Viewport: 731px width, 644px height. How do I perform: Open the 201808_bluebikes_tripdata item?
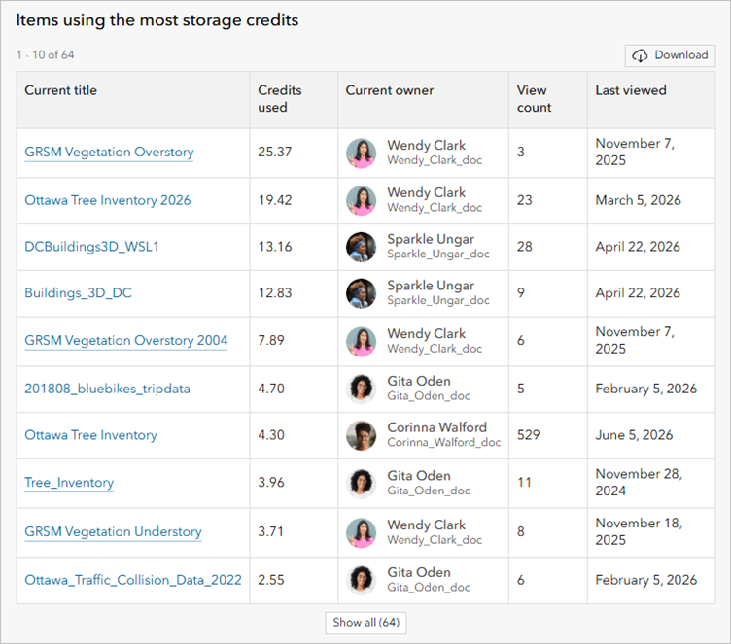pos(107,389)
